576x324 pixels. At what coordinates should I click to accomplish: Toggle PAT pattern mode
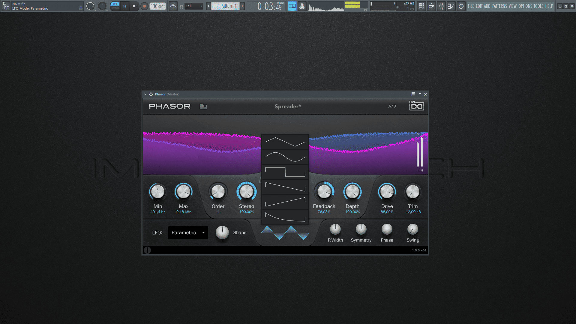tap(115, 4)
